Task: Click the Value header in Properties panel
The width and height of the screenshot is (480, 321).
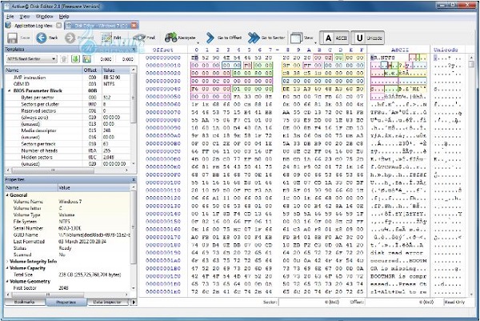Action: tap(94, 187)
